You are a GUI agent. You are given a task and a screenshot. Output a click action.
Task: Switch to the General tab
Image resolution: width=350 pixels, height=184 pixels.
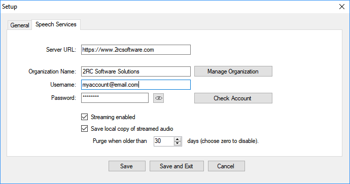(x=20, y=25)
